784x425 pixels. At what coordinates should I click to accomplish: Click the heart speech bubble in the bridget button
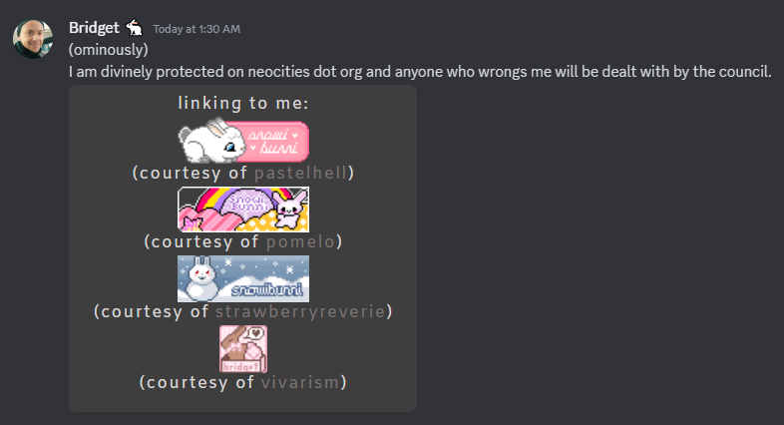(256, 333)
